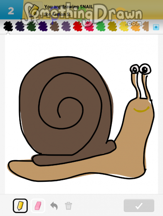Click "You are drawing SNAIL" text

[x=69, y=7]
